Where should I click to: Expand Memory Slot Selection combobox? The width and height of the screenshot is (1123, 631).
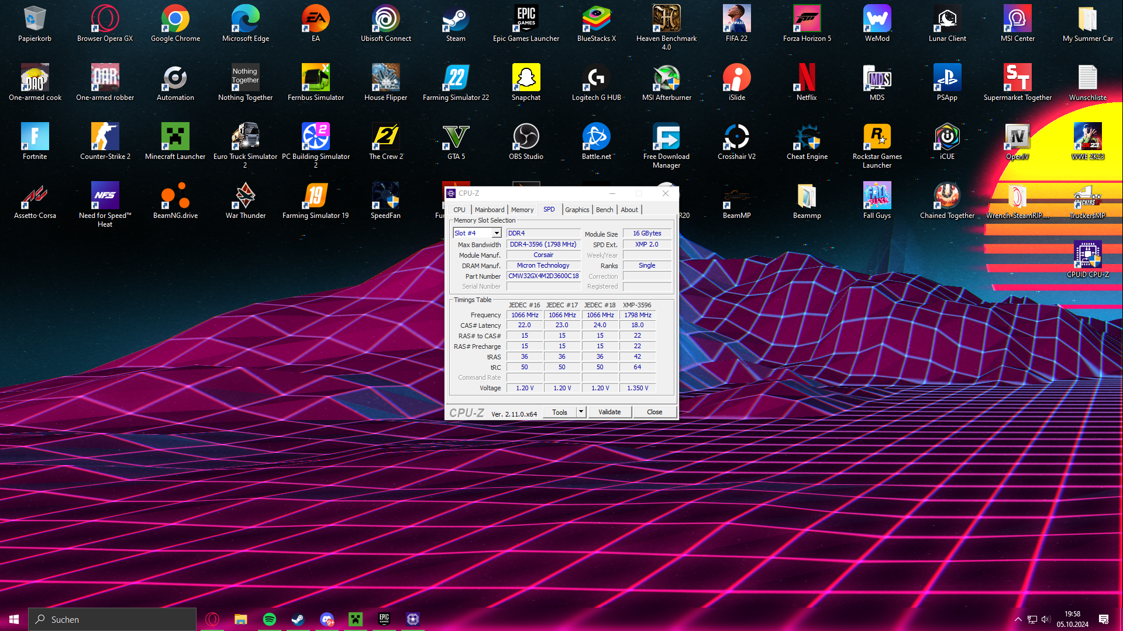[497, 233]
